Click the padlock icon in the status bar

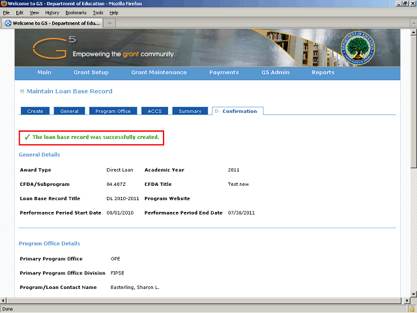412,309
